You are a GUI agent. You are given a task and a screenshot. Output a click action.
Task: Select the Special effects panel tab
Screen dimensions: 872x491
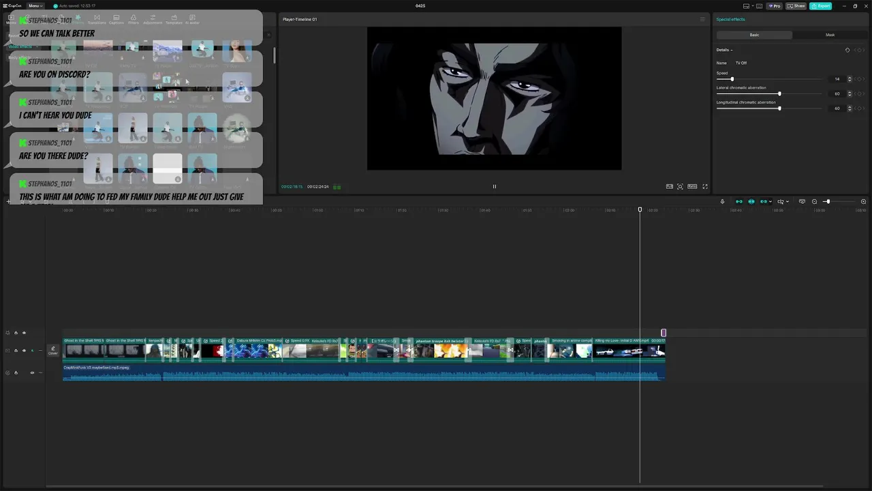coord(730,19)
